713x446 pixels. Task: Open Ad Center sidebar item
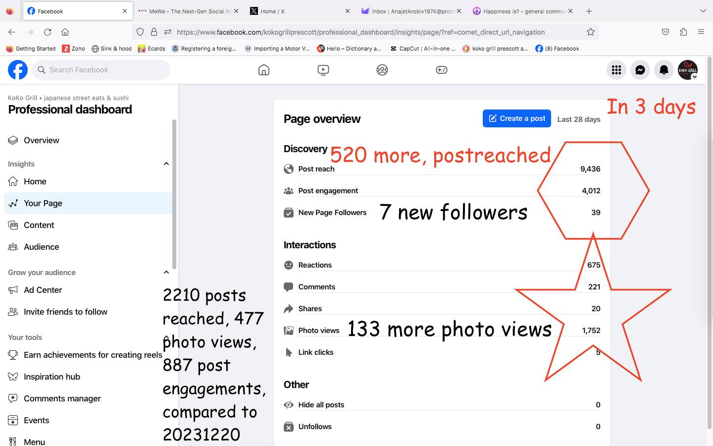(88, 290)
